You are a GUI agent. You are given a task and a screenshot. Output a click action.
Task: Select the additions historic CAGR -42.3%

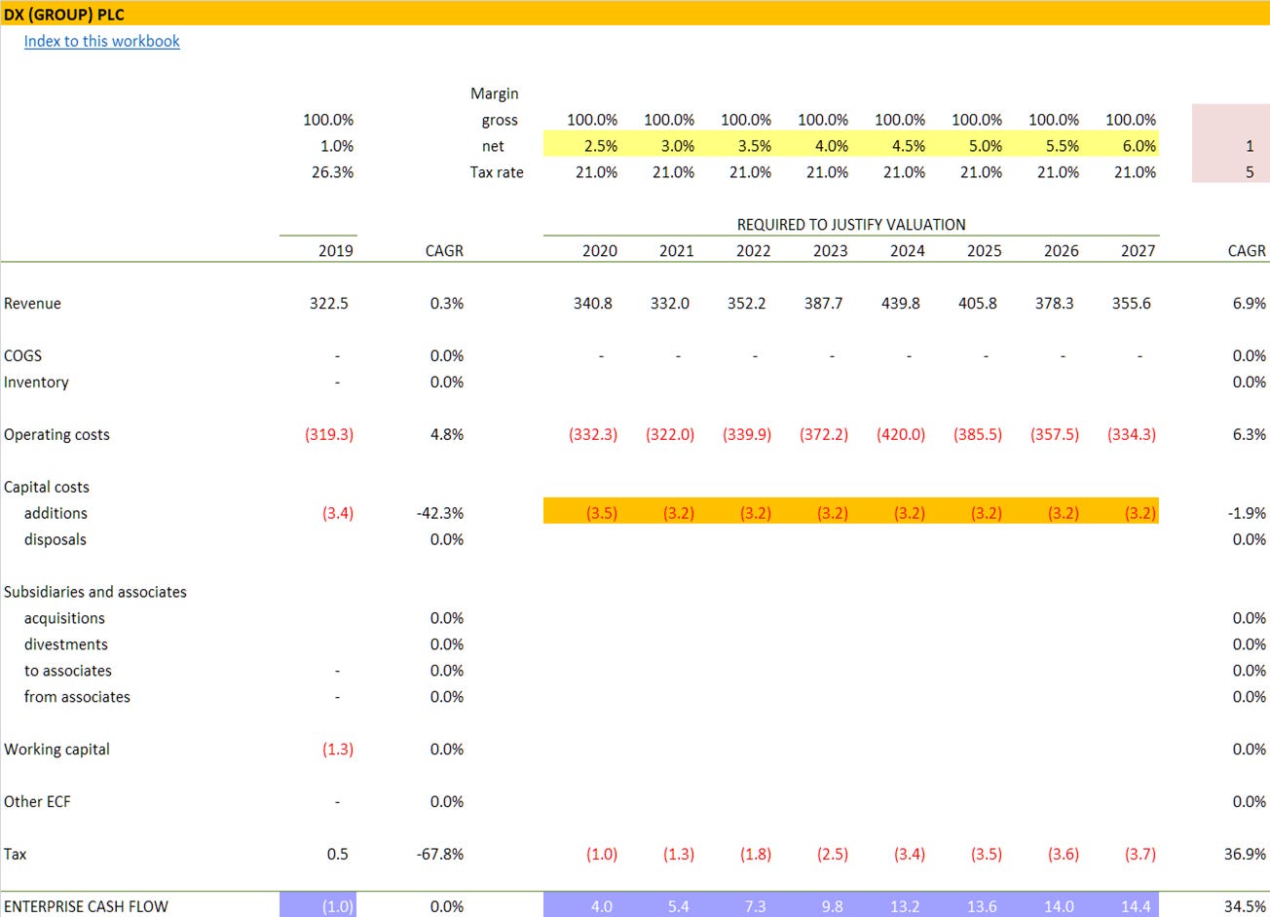click(440, 513)
